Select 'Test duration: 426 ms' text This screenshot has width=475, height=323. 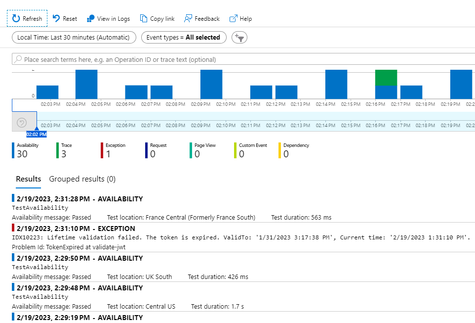click(218, 277)
